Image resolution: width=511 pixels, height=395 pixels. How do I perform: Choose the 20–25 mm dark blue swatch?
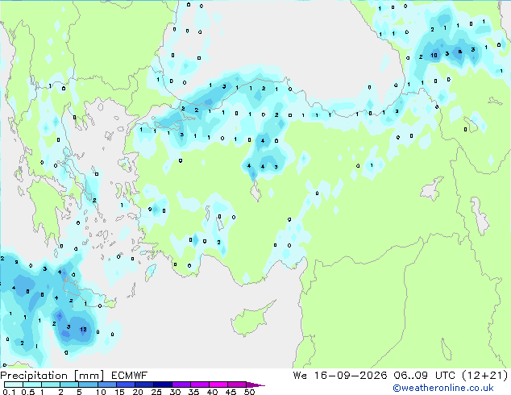click(x=143, y=385)
